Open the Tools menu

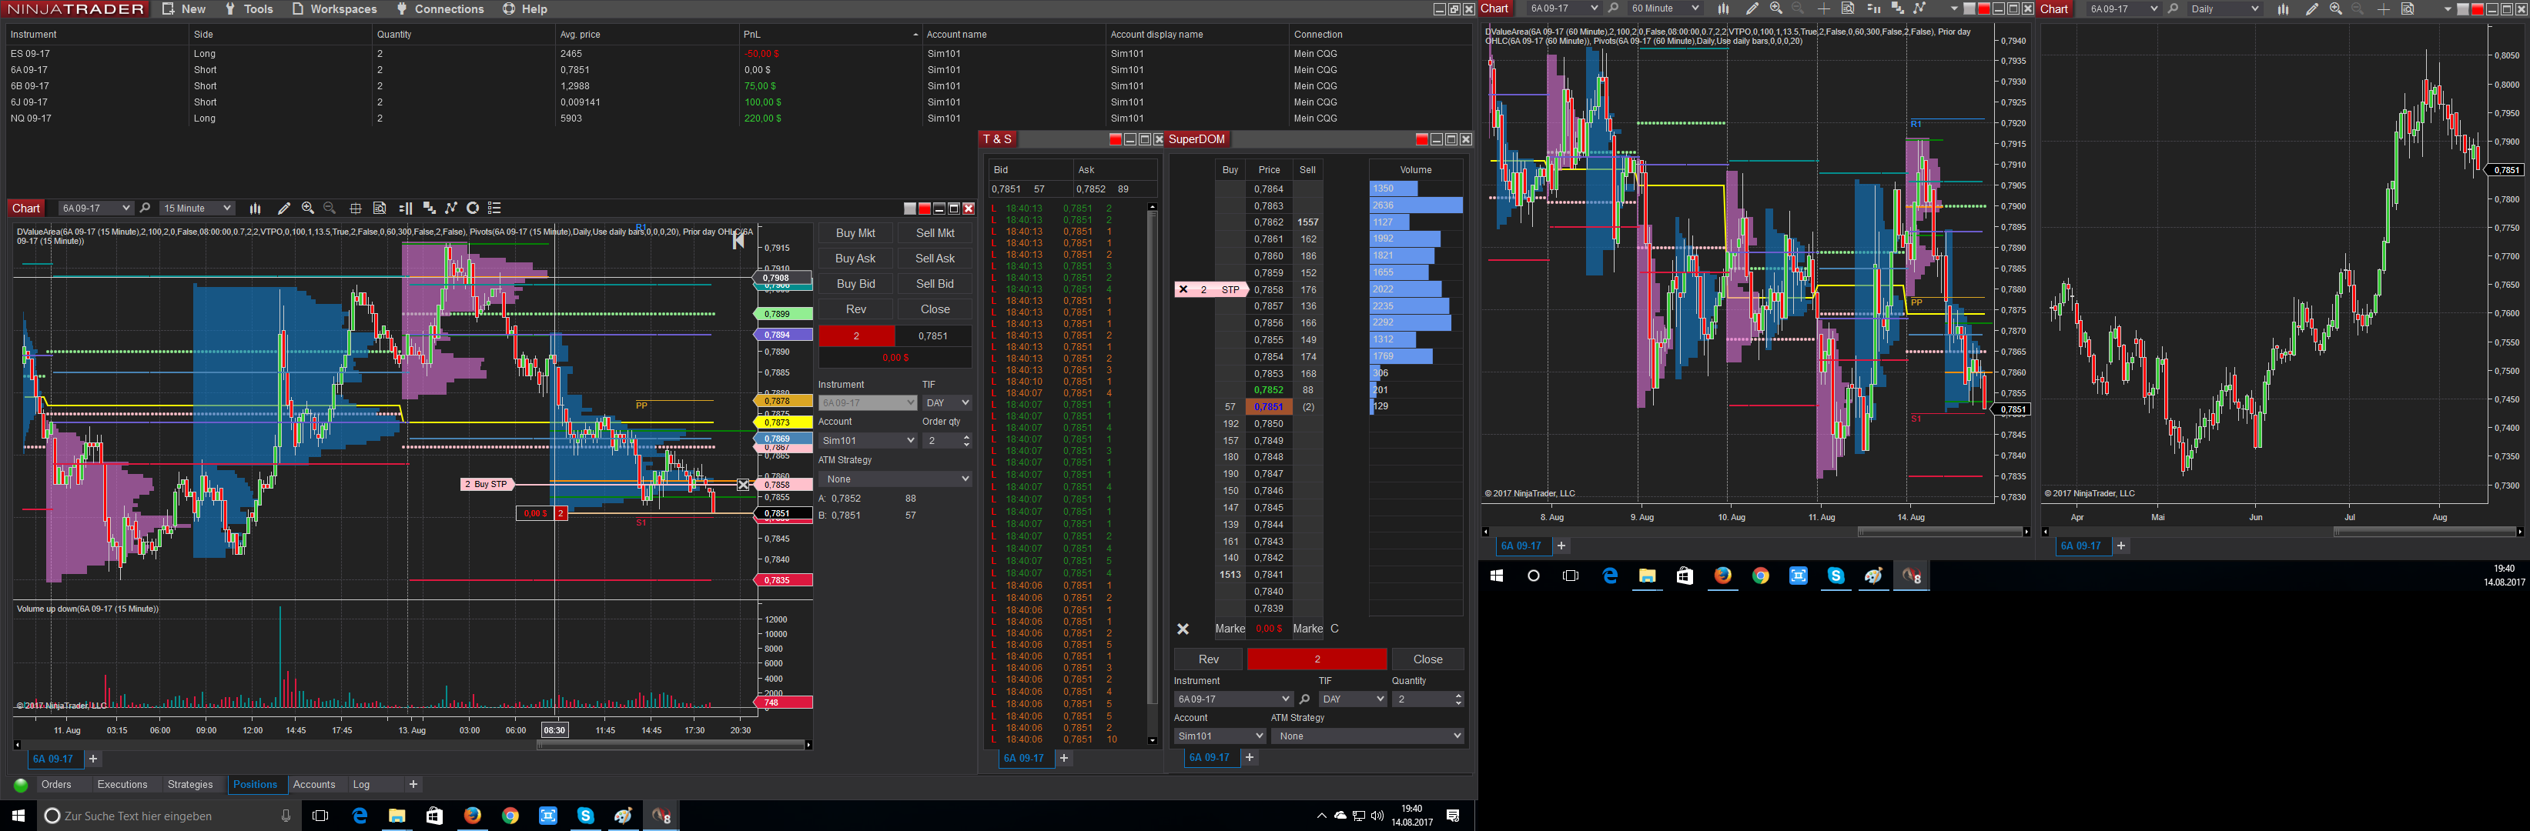pyautogui.click(x=249, y=8)
